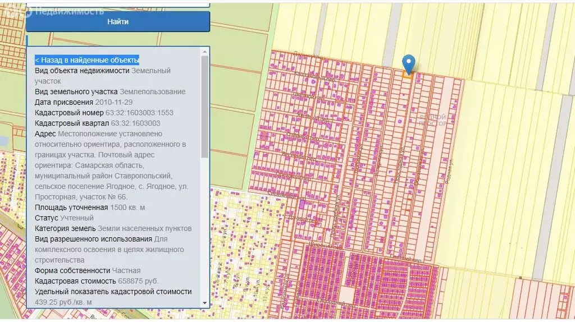Click the 'Ягодной простор' map label

click(433, 120)
